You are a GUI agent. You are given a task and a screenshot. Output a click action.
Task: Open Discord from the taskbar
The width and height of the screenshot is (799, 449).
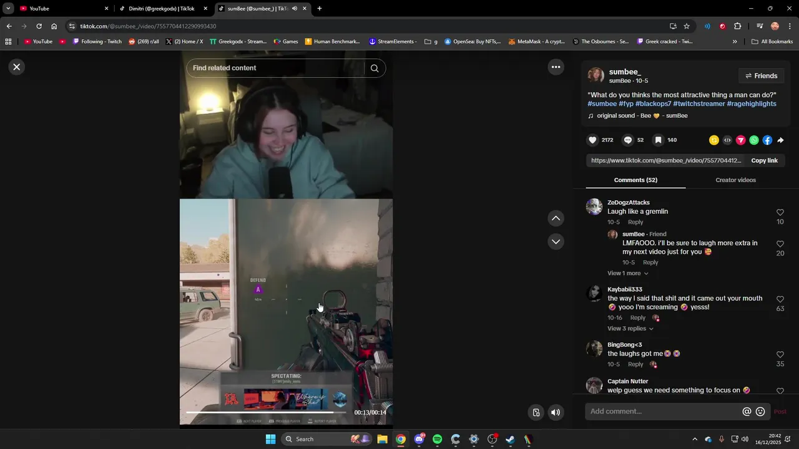(x=419, y=439)
